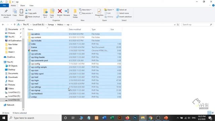Viewport: 215px width, 121px height.
Task: Click Edit in the Open group
Action: 107,13
